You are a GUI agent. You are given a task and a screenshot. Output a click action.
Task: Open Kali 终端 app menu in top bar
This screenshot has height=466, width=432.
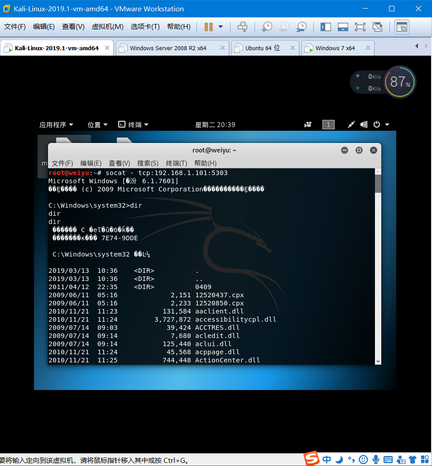pos(133,124)
